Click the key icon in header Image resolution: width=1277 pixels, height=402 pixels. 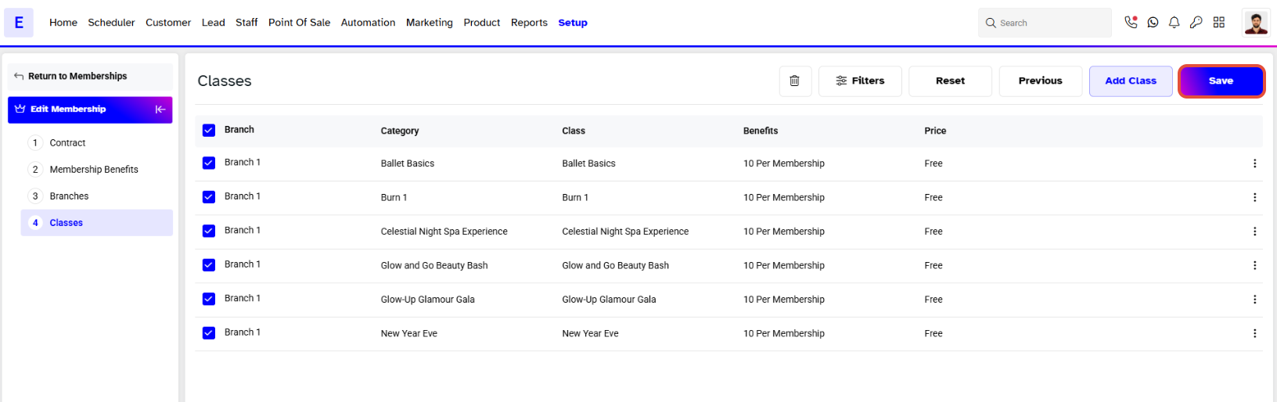click(1196, 23)
